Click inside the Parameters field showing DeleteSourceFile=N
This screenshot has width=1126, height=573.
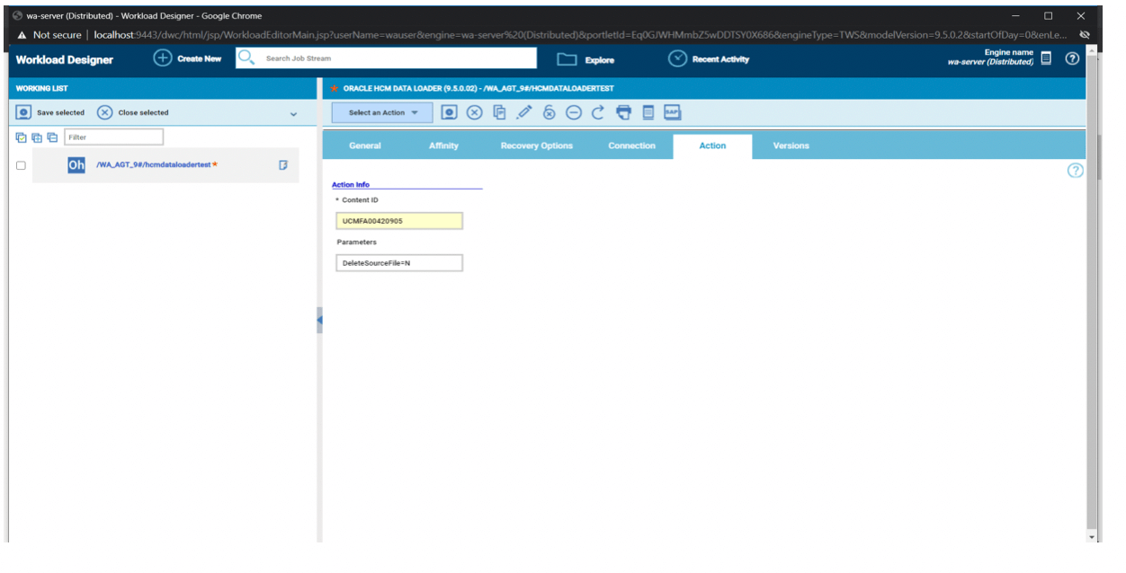(398, 262)
